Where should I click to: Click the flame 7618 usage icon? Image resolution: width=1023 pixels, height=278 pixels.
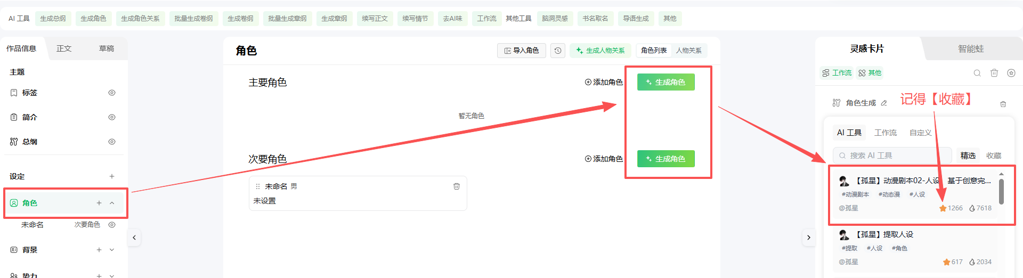point(972,208)
